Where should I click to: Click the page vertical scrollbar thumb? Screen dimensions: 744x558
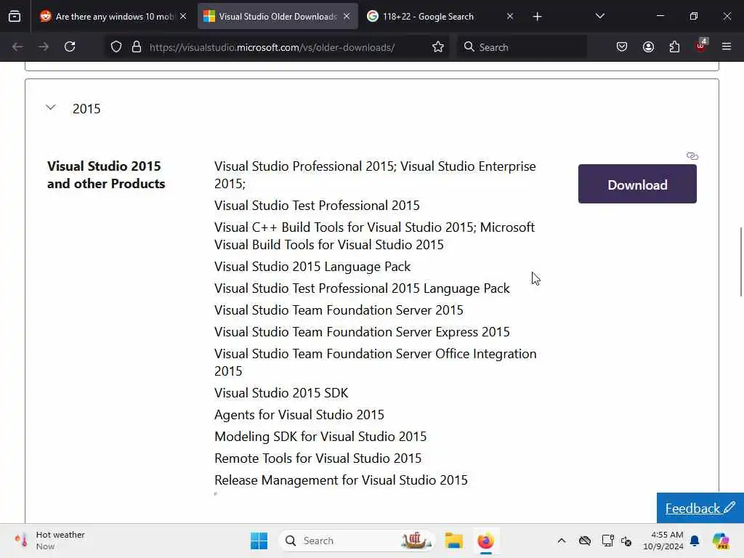coord(740,262)
